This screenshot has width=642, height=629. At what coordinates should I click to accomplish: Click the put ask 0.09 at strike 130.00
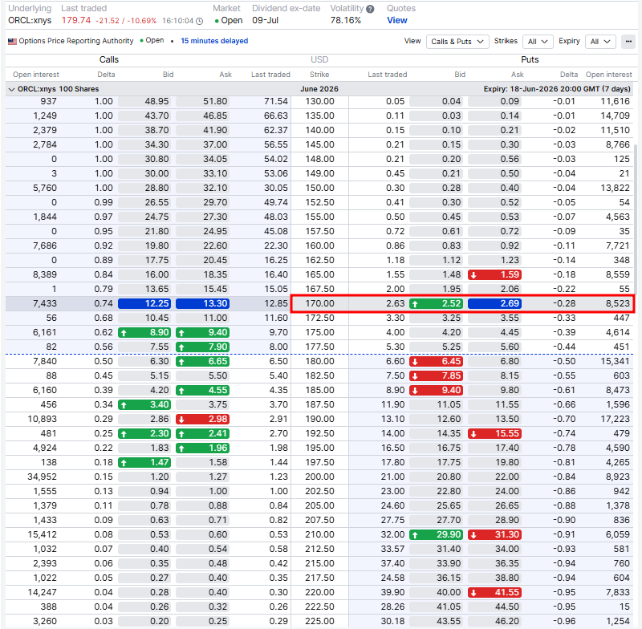494,102
